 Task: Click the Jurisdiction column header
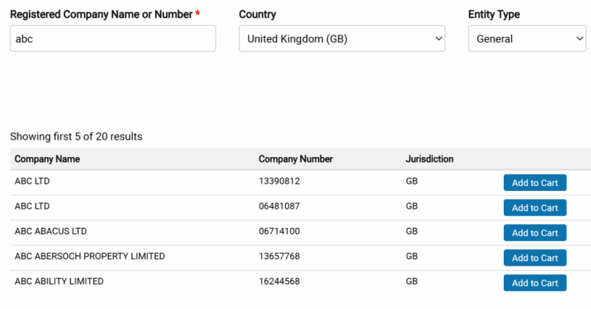(x=429, y=159)
